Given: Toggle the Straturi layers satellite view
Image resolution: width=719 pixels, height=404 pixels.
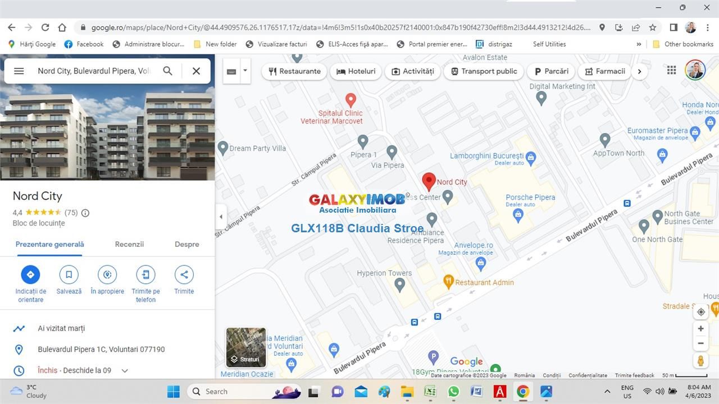Looking at the screenshot, I should 246,347.
